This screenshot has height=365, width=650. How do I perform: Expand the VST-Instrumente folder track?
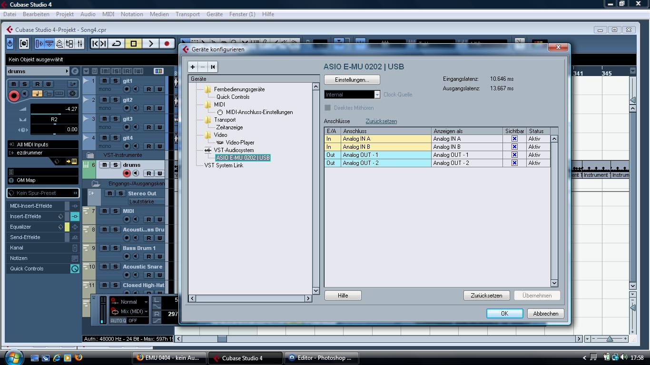[x=90, y=155]
